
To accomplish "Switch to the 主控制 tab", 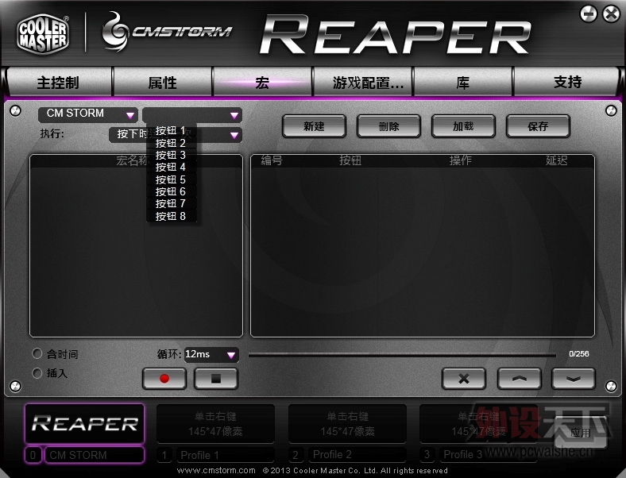I will (x=59, y=83).
